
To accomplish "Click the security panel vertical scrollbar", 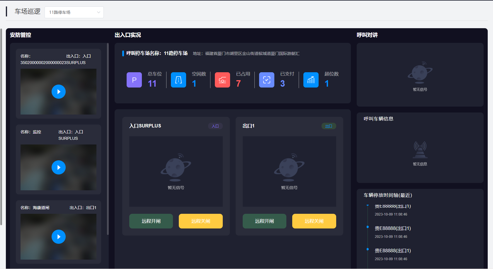I will tap(108, 138).
